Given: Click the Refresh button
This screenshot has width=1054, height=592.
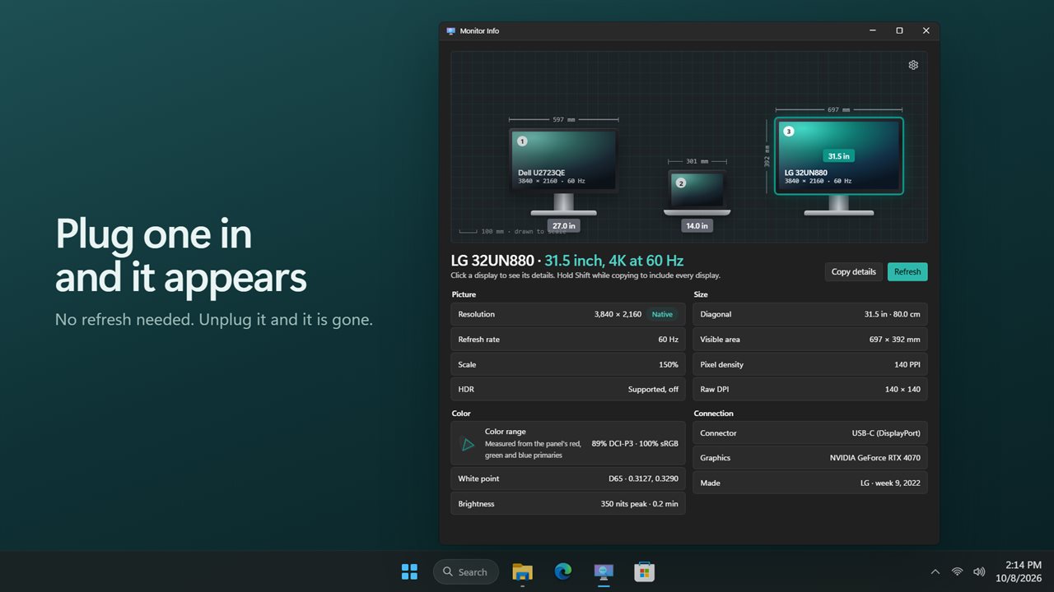Looking at the screenshot, I should click(907, 272).
